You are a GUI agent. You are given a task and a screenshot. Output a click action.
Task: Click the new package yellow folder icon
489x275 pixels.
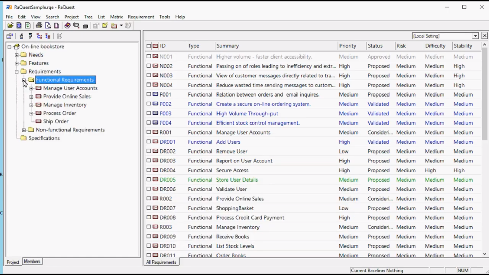pyautogui.click(x=105, y=25)
